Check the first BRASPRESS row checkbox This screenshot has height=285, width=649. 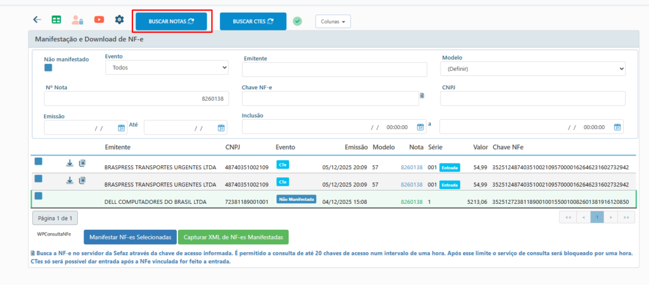pyautogui.click(x=39, y=161)
